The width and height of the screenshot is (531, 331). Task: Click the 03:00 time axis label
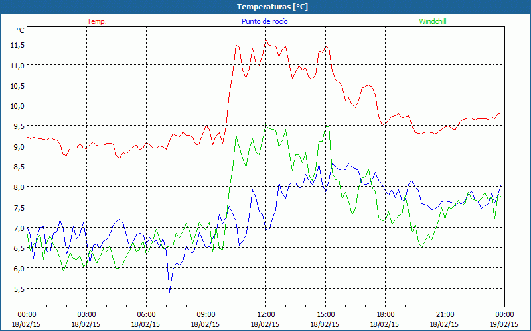[87, 315]
